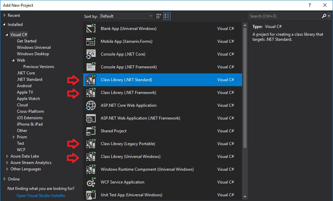The height and width of the screenshot is (201, 333).
Task: Click the search magnifier icon
Action: coord(324,16)
